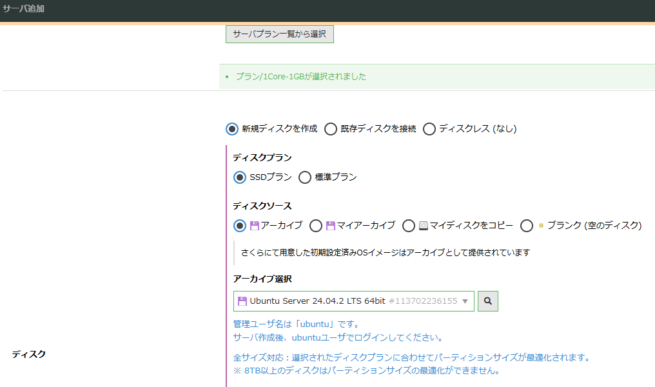
Task: Click the floppy icon next to アーカイブ
Action: click(x=255, y=226)
